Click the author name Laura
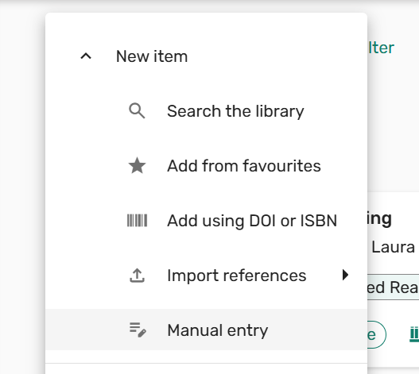Image resolution: width=419 pixels, height=374 pixels. click(x=393, y=247)
